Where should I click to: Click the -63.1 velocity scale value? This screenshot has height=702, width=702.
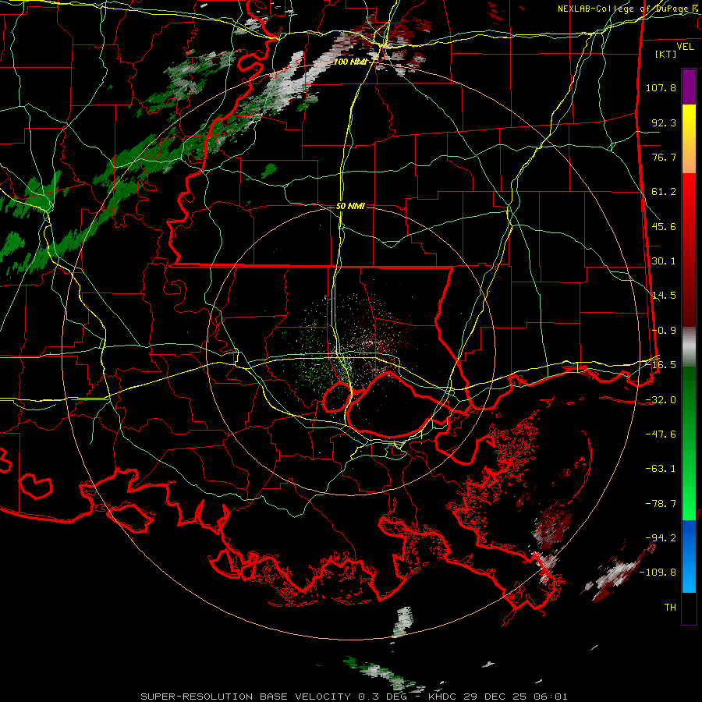[x=661, y=469]
